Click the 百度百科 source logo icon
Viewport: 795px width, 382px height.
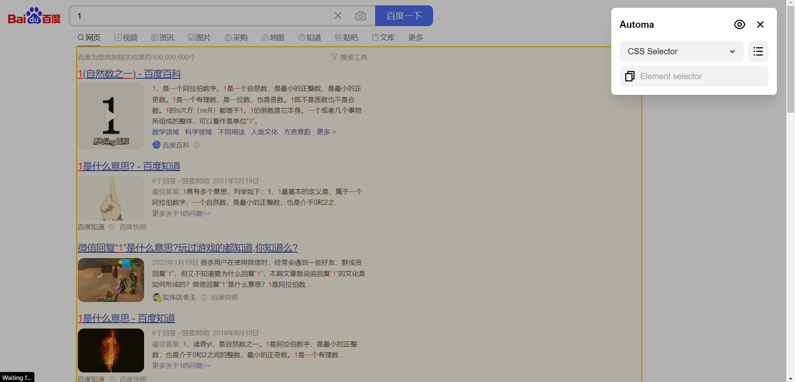point(156,145)
